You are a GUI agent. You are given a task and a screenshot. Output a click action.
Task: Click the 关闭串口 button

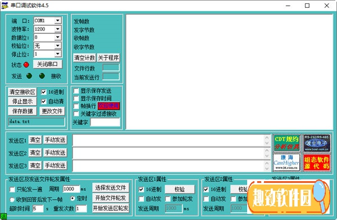(x=48, y=64)
